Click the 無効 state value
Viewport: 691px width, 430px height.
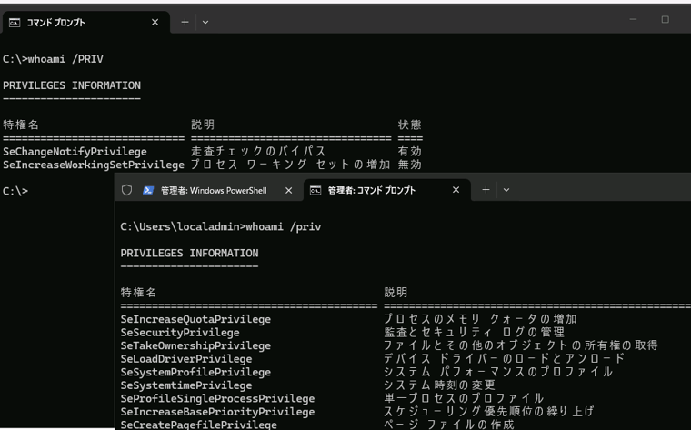pos(410,165)
